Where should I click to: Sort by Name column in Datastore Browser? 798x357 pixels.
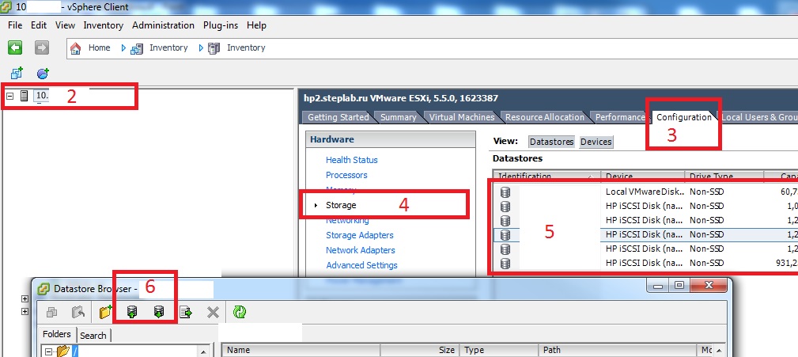pos(302,350)
